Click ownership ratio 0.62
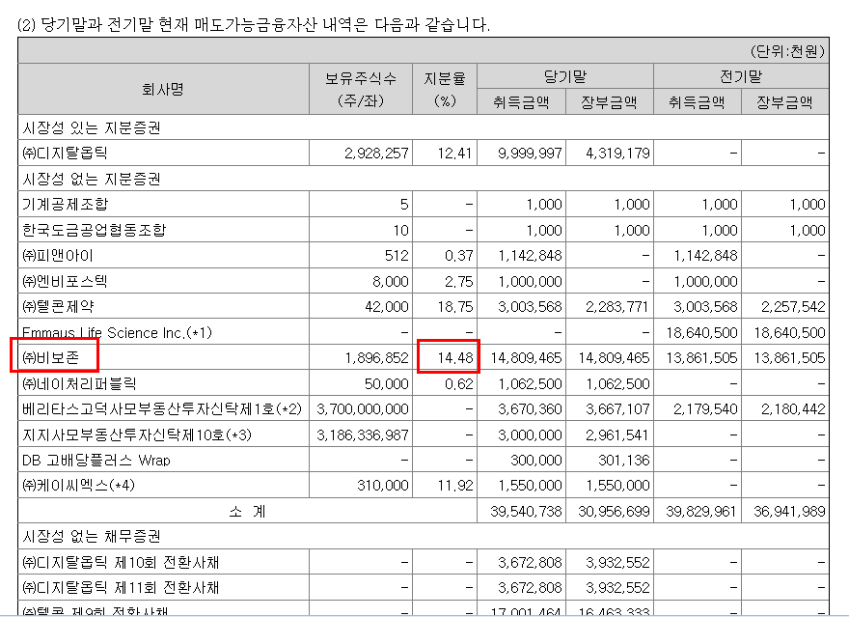Image resolution: width=849 pixels, height=617 pixels. pyautogui.click(x=458, y=384)
